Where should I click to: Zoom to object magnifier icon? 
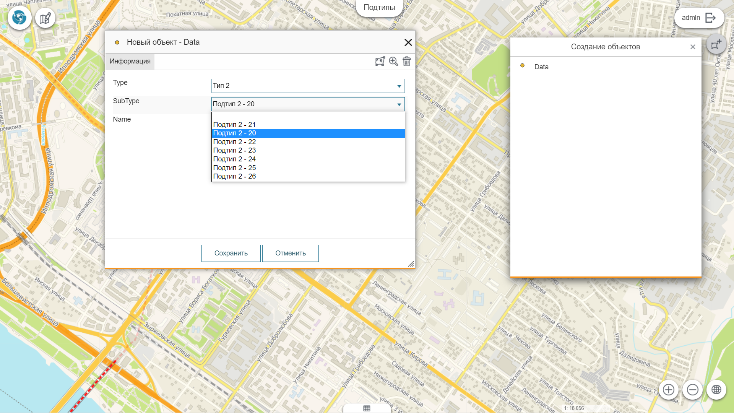coord(393,61)
